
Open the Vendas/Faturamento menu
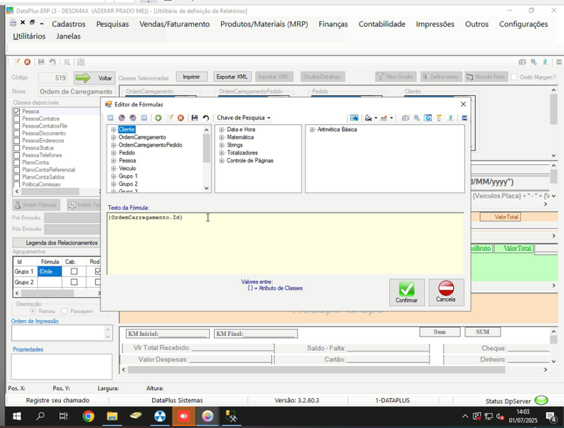point(174,24)
